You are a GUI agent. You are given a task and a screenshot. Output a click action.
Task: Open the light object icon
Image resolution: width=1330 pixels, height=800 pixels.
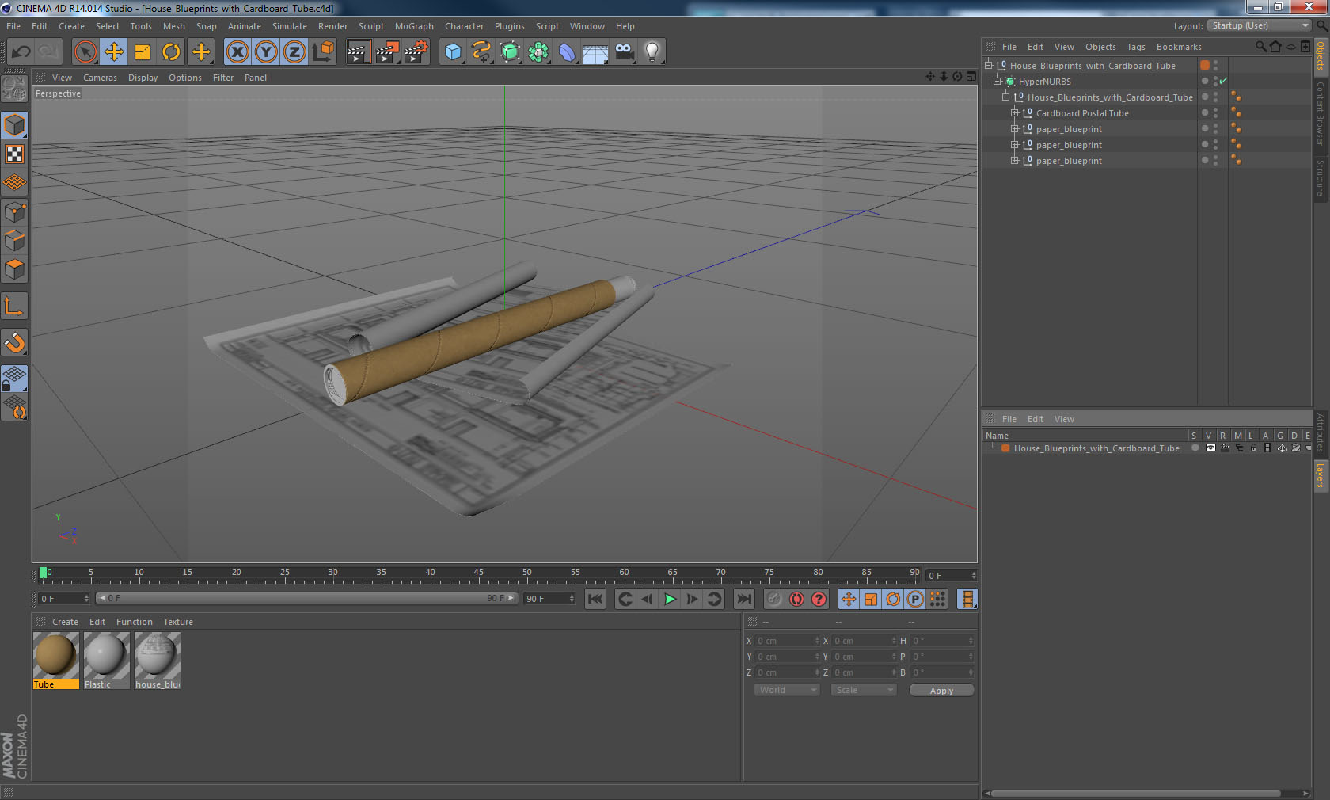pos(652,52)
